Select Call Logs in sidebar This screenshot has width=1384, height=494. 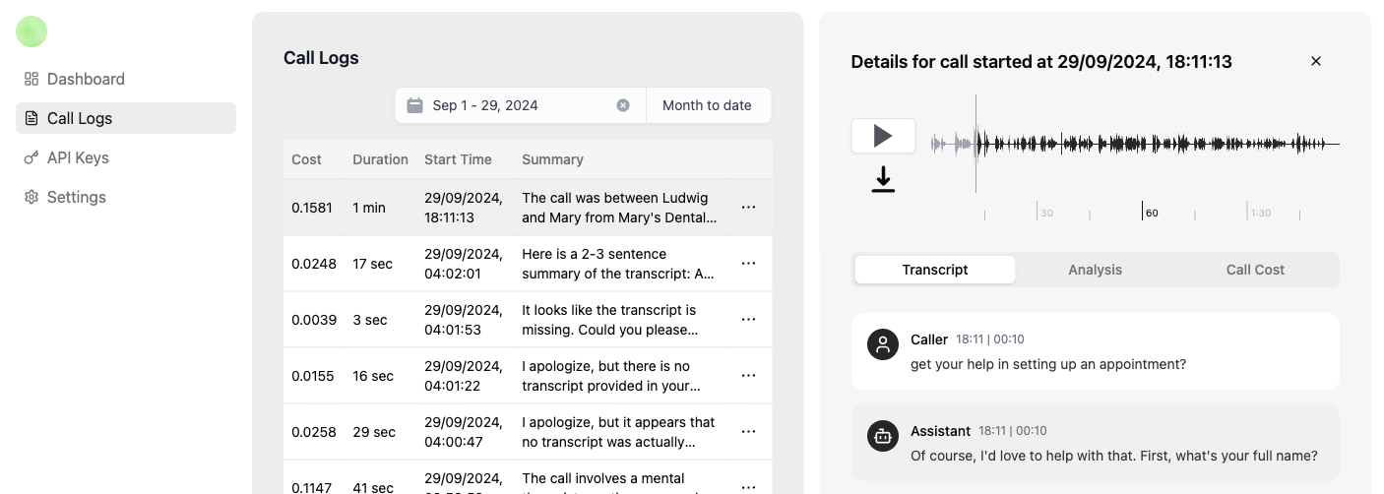pyautogui.click(x=80, y=118)
